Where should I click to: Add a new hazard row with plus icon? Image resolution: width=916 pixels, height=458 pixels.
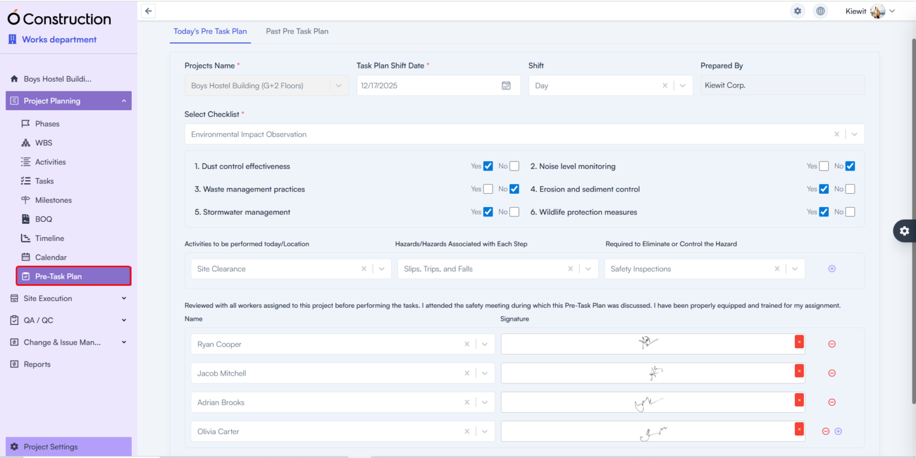click(x=832, y=268)
